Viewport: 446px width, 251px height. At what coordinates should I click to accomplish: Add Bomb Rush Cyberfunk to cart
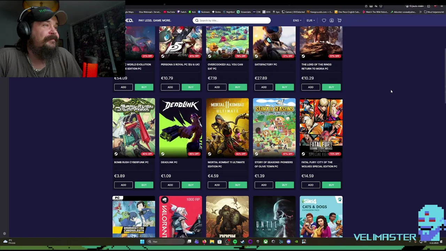[123, 185]
